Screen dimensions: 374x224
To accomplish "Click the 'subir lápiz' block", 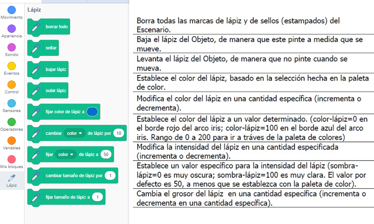I will point(56,91).
